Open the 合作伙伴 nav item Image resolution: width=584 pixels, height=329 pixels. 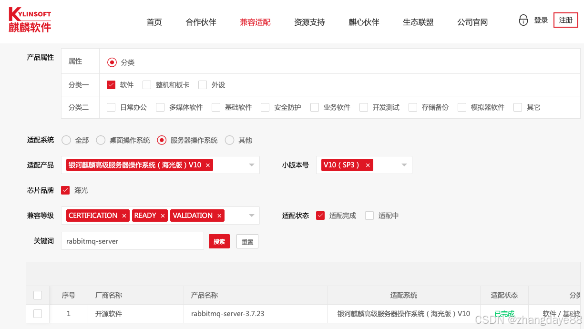pyautogui.click(x=201, y=22)
